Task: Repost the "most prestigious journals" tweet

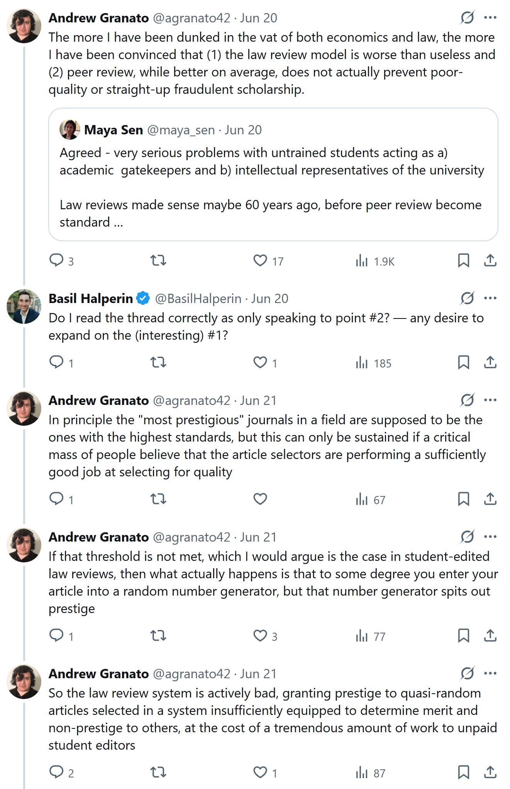Action: (158, 499)
